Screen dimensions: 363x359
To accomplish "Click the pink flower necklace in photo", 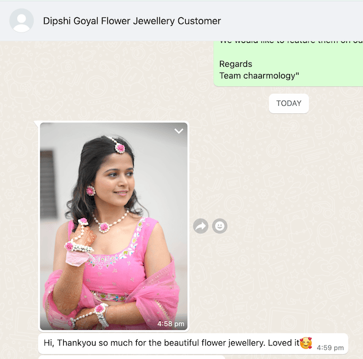I will click(104, 227).
